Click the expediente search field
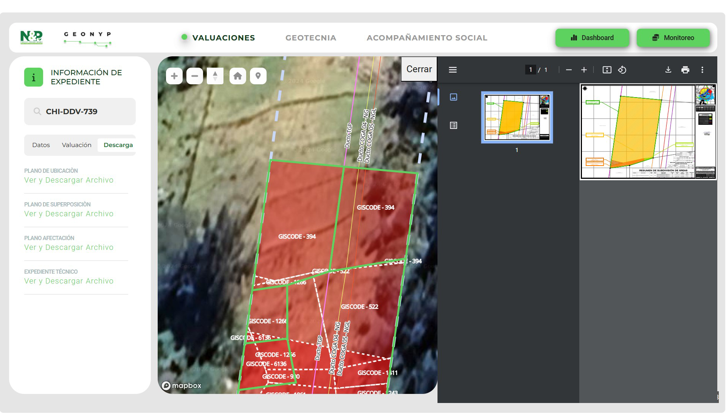Screen dimensions: 726x420 point(80,112)
